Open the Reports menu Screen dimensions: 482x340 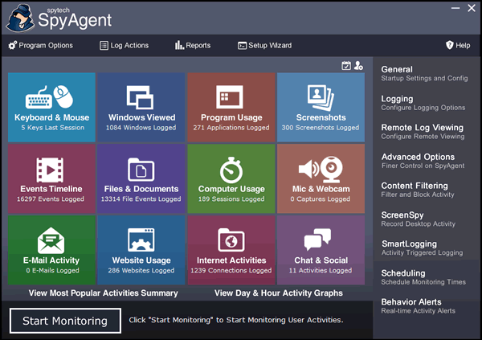pyautogui.click(x=193, y=46)
